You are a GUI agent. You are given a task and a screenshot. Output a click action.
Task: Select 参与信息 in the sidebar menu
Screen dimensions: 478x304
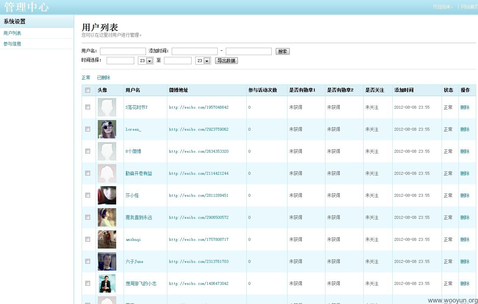[13, 44]
